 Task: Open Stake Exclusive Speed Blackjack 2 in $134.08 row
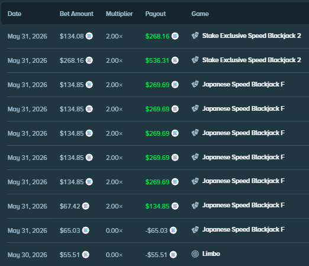[252, 36]
